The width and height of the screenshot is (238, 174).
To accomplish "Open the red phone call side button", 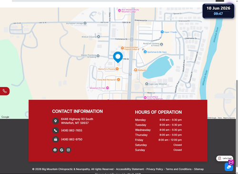I will coord(5,91).
